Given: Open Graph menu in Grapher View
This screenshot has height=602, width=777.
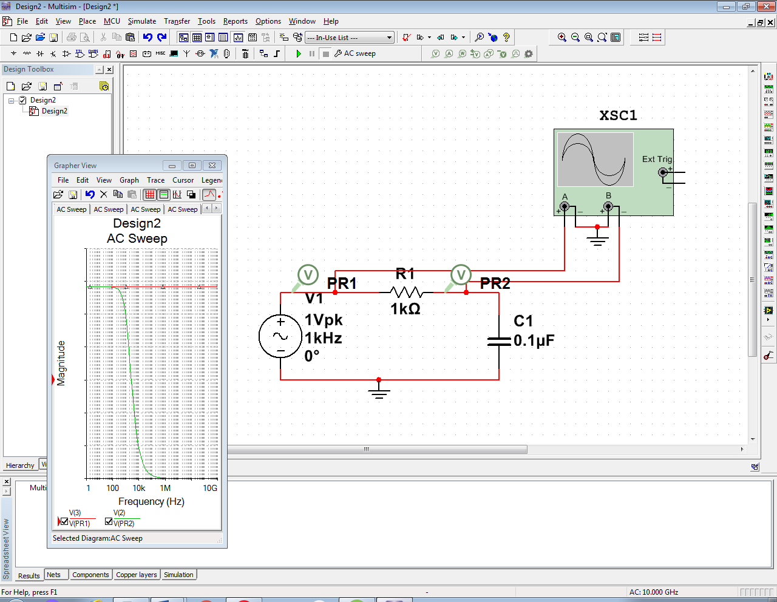Looking at the screenshot, I should pos(129,180).
